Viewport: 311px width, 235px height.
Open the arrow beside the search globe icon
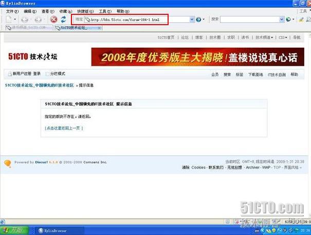click(x=294, y=19)
